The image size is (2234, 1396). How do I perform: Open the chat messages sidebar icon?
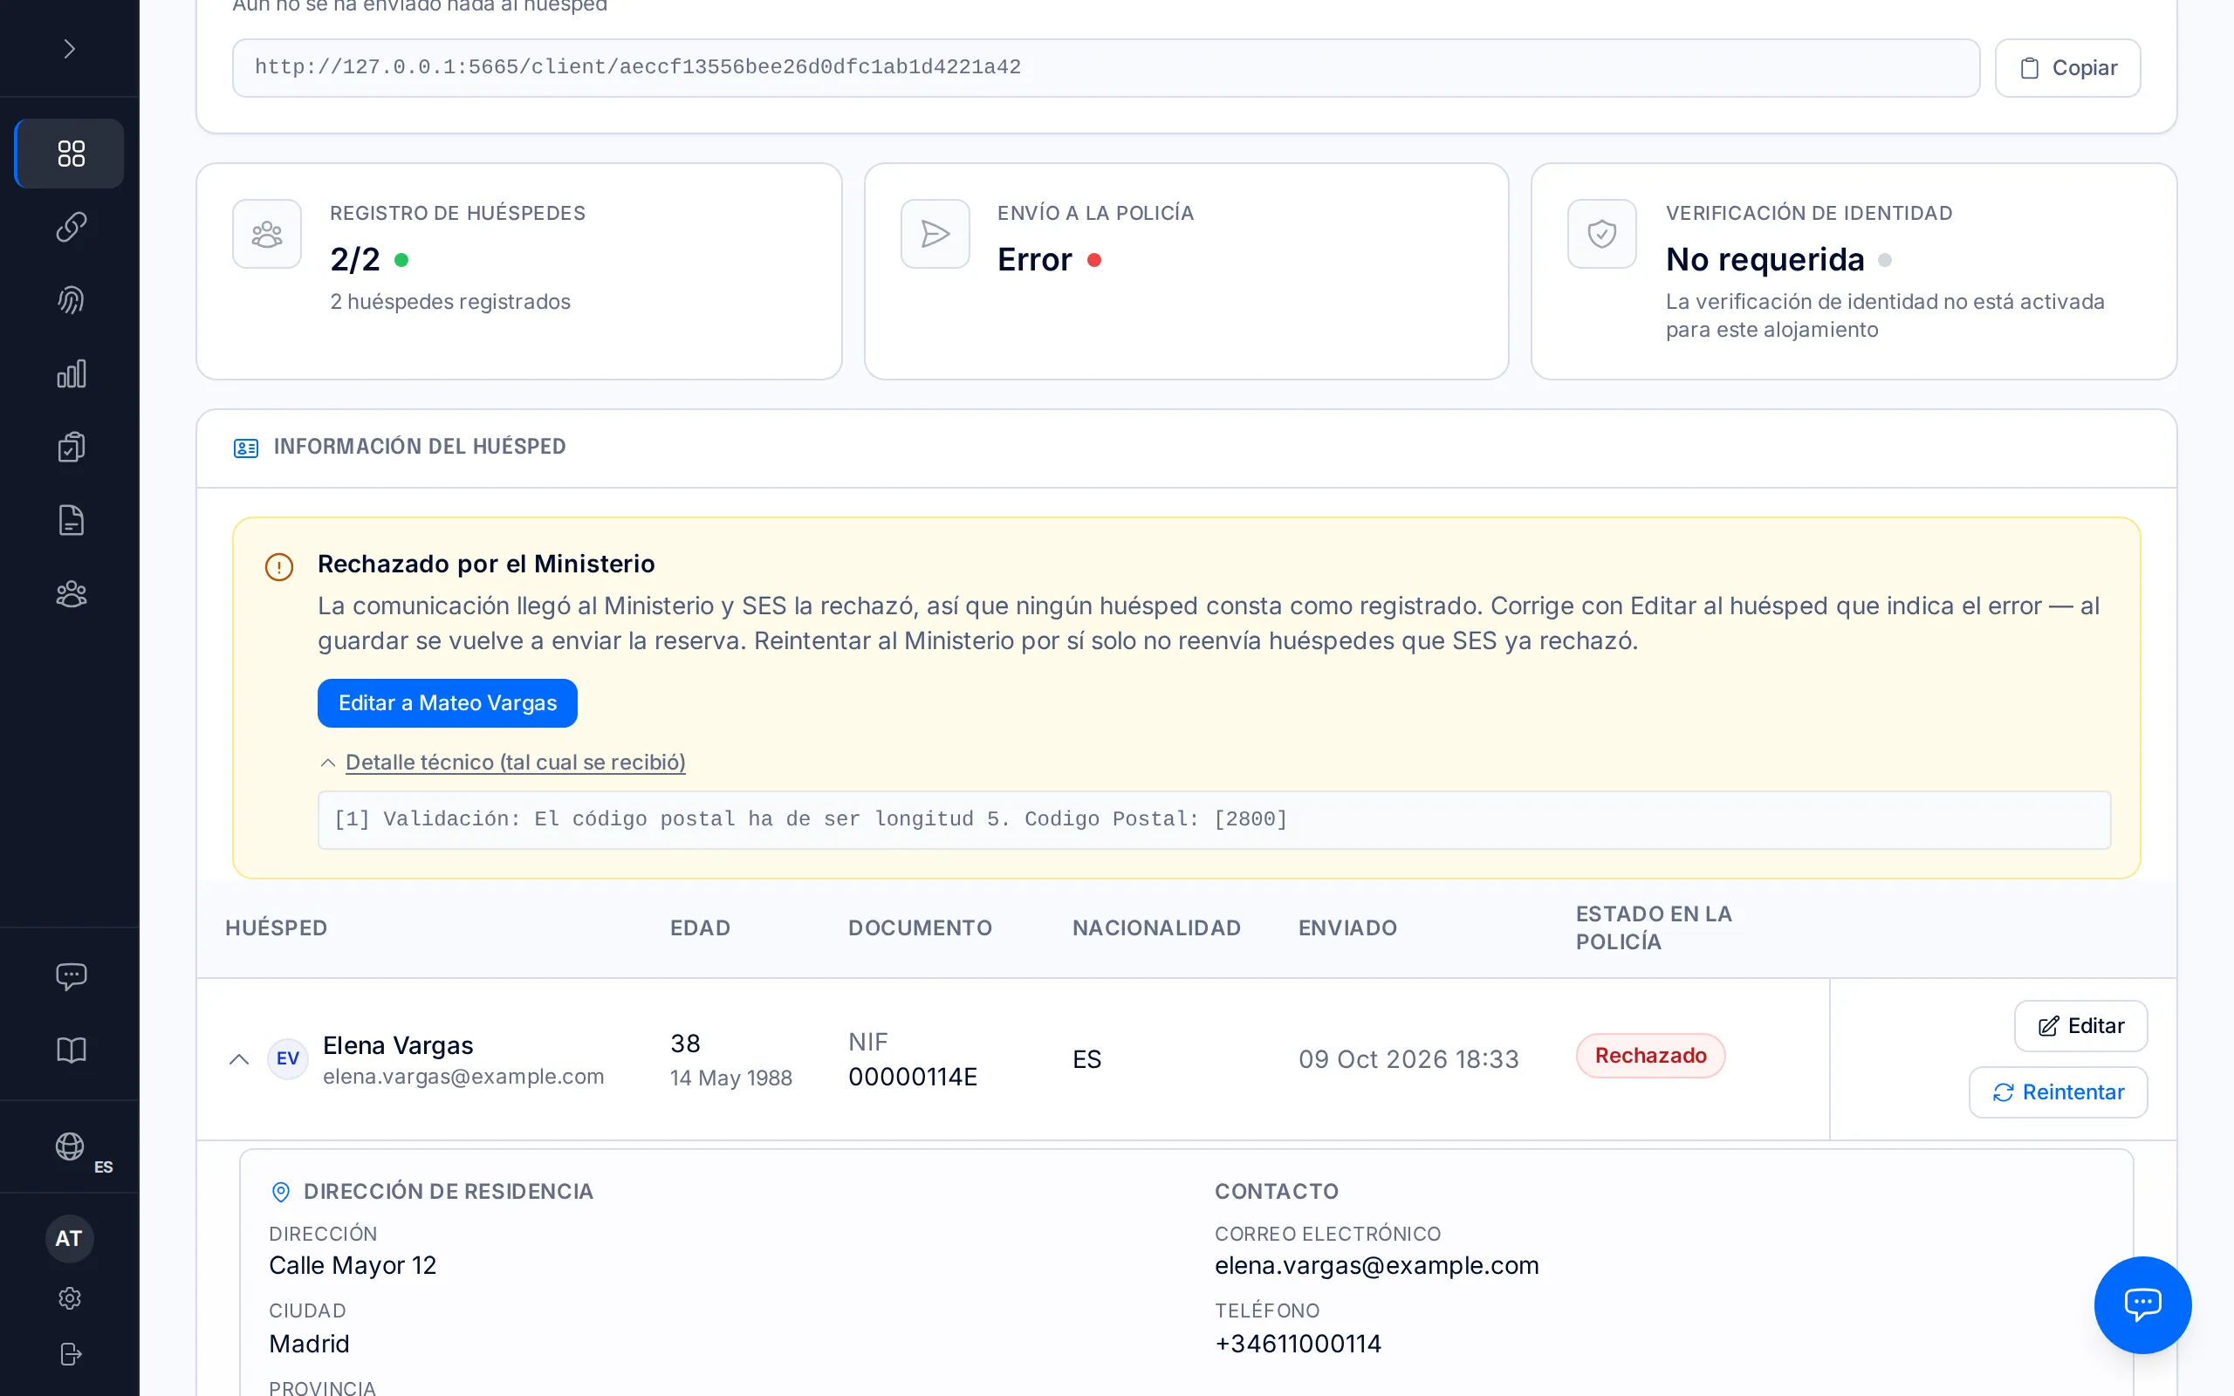[x=70, y=977]
